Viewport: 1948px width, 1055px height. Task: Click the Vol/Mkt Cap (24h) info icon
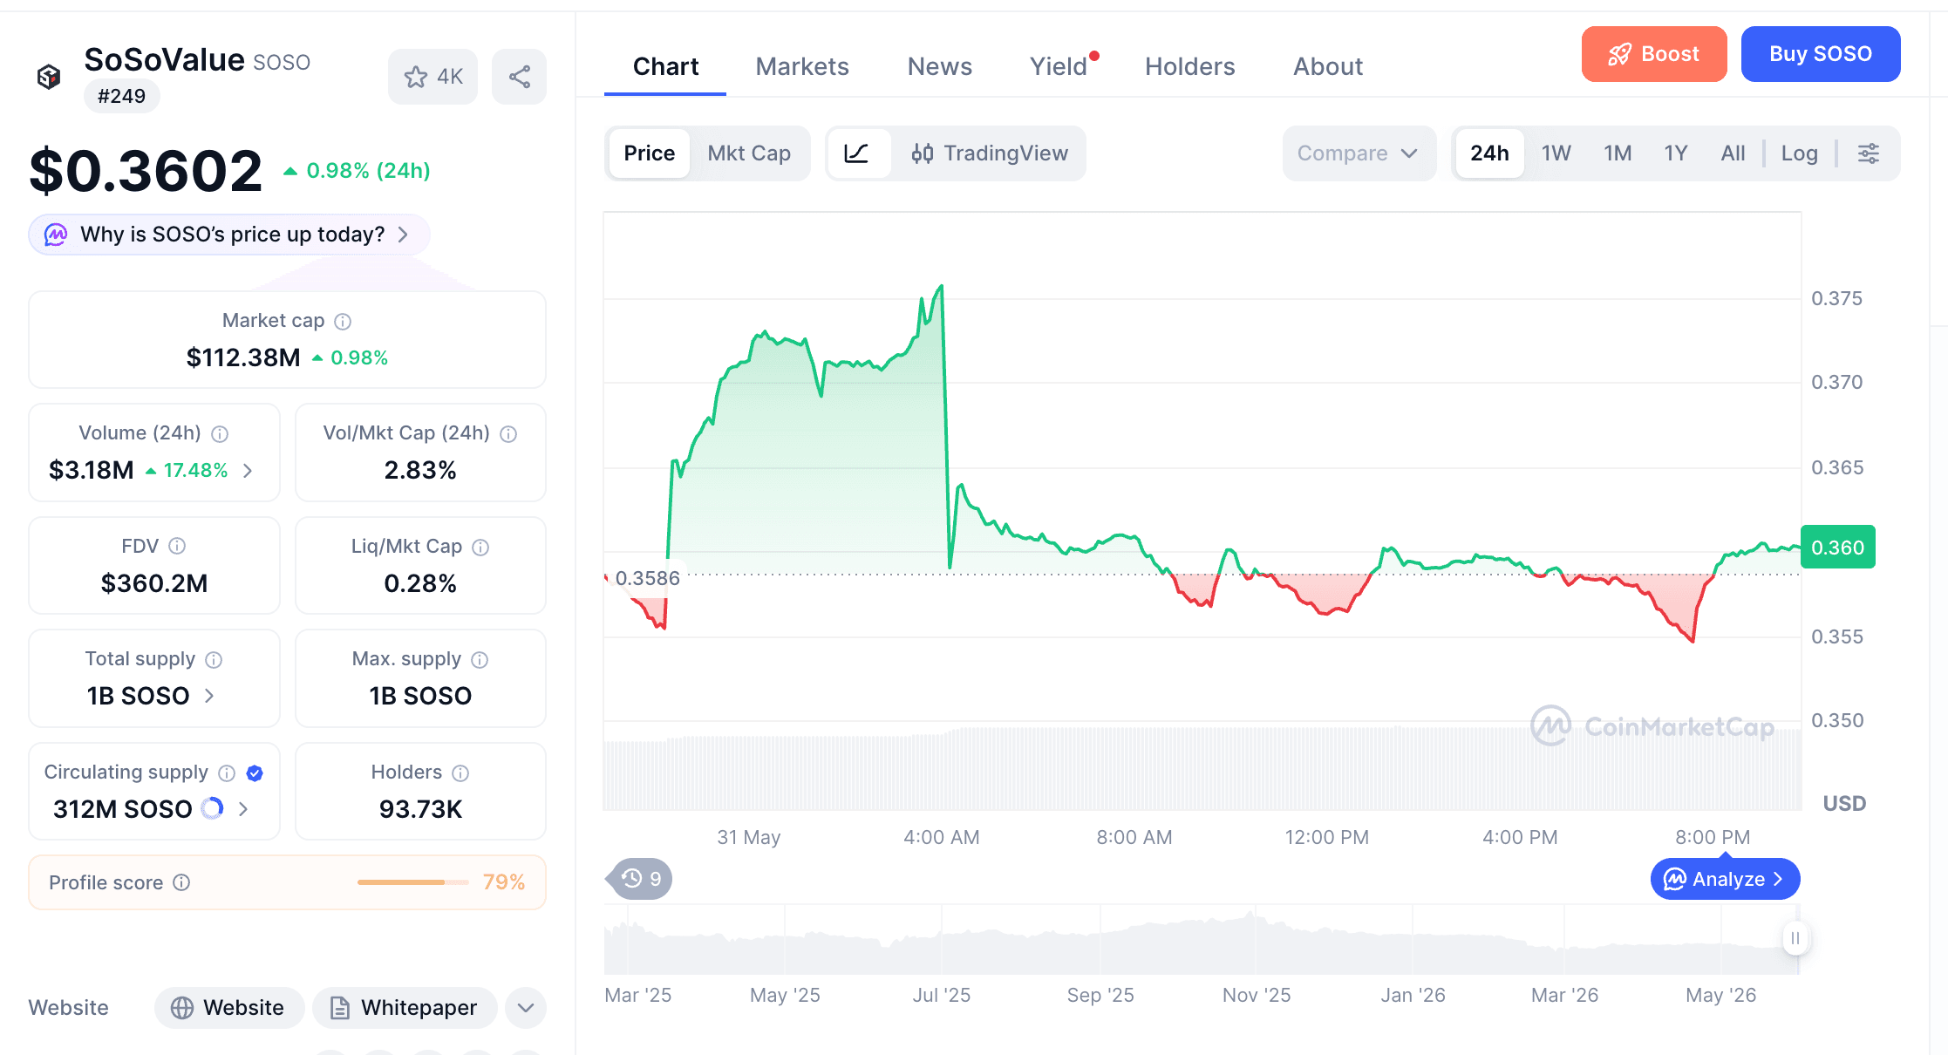(x=508, y=434)
